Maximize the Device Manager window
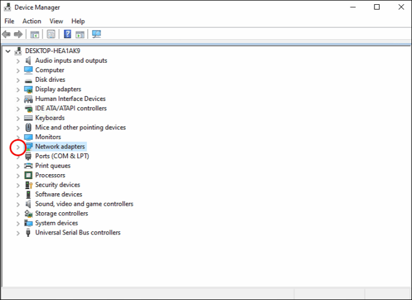 [377, 7]
